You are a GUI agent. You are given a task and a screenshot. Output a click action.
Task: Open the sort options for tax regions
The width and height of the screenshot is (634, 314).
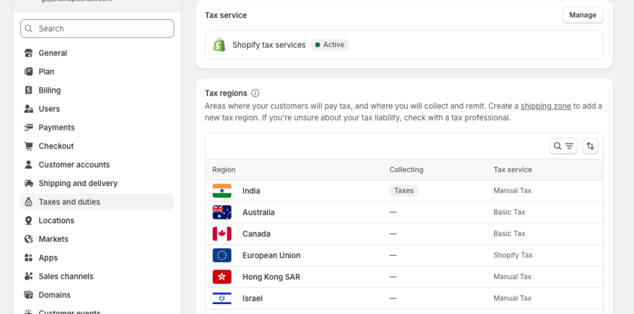coord(590,146)
